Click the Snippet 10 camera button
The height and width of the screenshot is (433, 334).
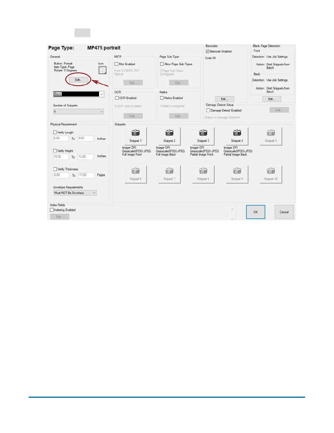pos(271,174)
